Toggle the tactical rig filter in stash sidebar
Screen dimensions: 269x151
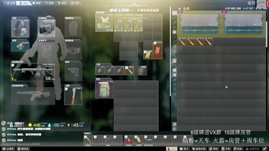click(175, 61)
